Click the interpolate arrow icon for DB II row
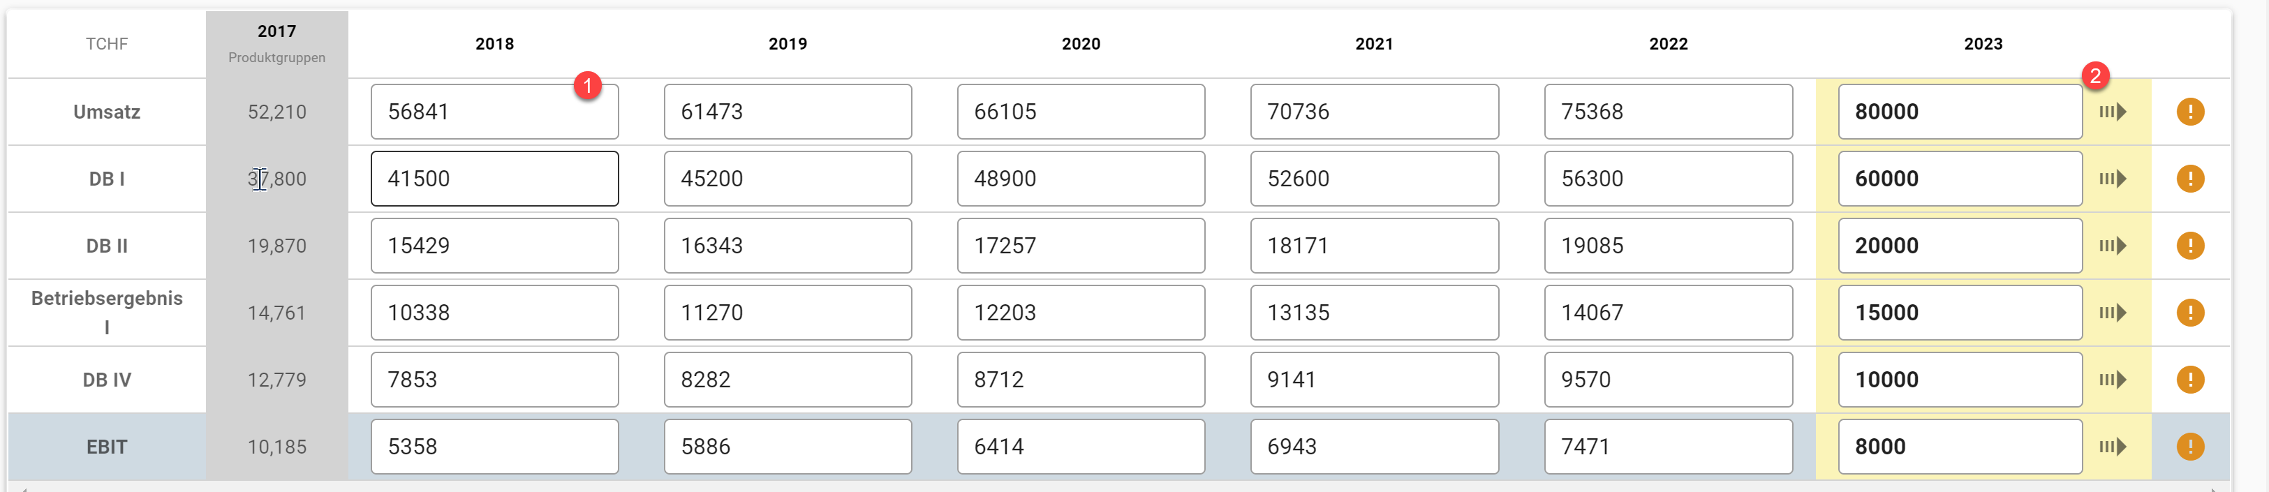2269x492 pixels. point(2112,246)
